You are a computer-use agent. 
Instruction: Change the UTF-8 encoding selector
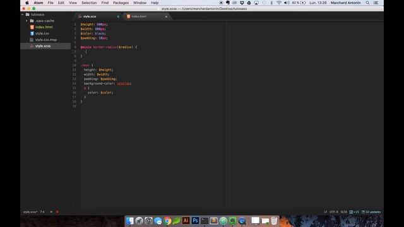(334, 212)
